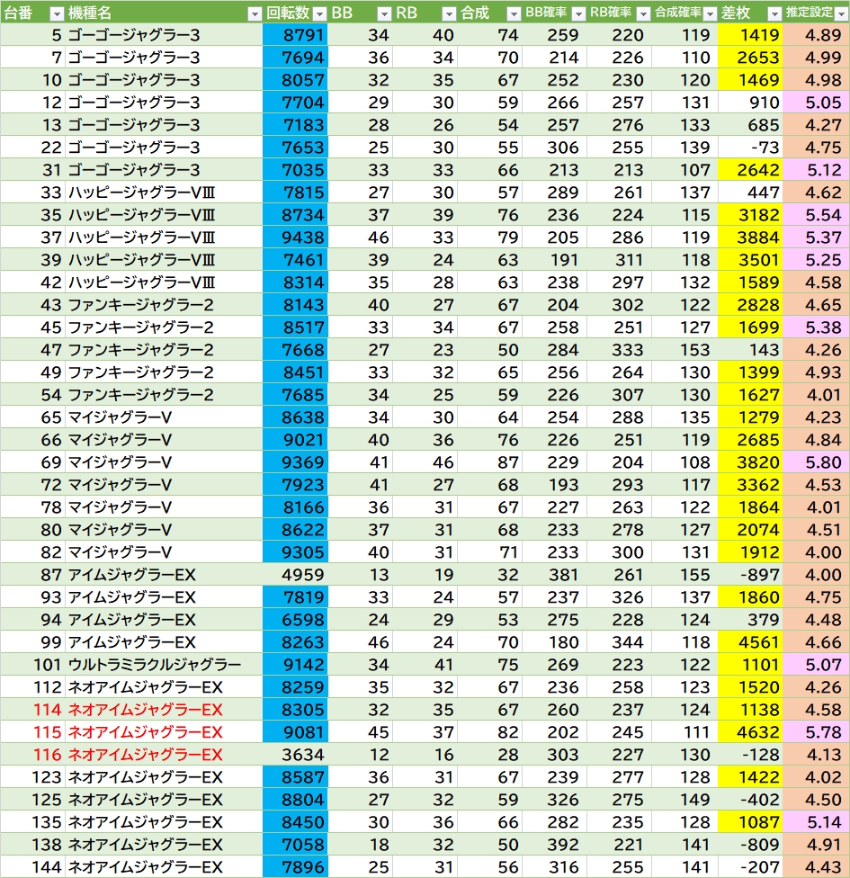Select the -897 差枚 cell
The width and height of the screenshot is (850, 878).
[x=750, y=575]
